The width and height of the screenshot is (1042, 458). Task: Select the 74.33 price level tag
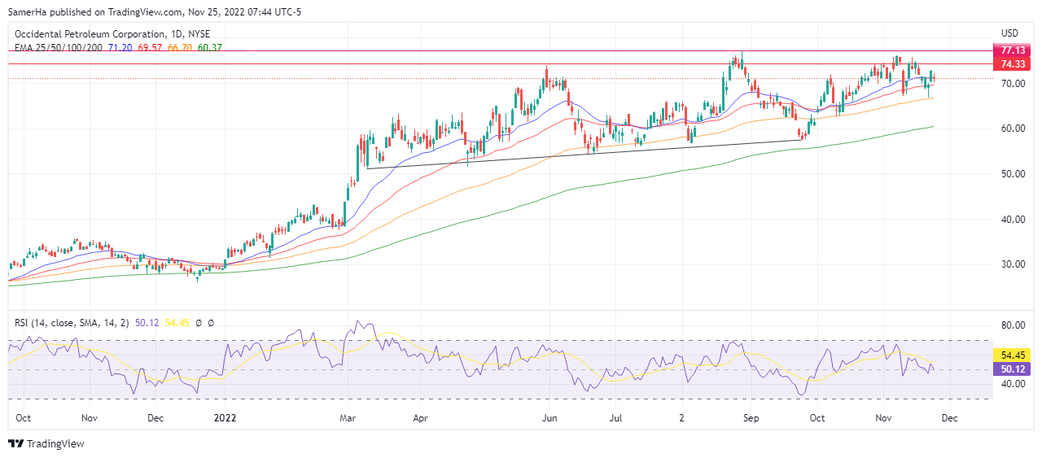coord(1012,63)
